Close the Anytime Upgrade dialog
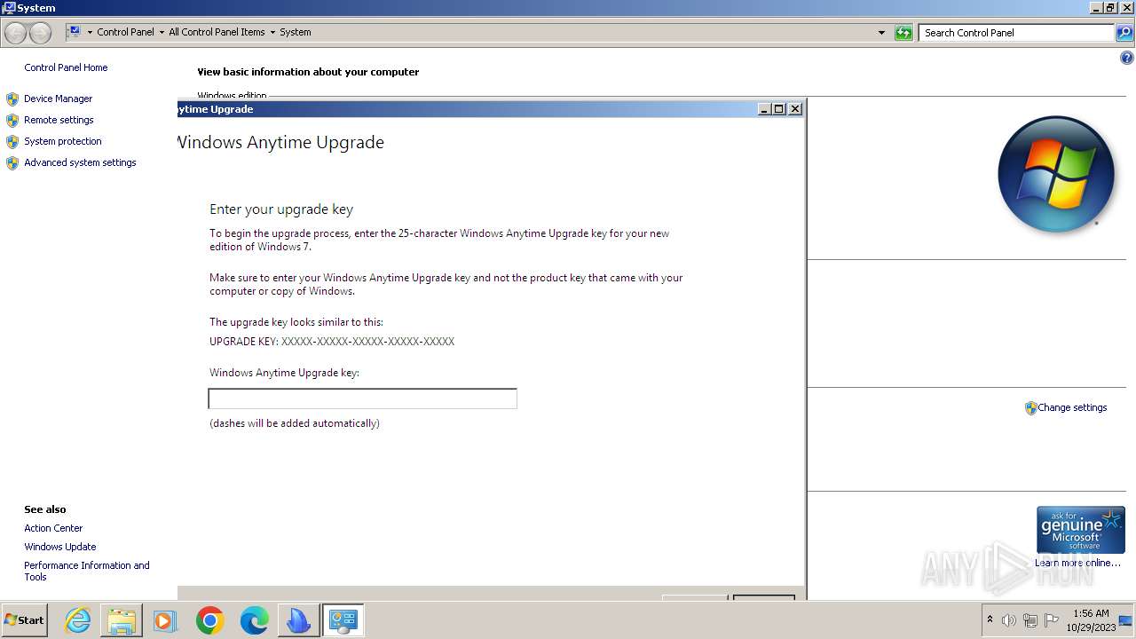This screenshot has height=639, width=1136. [795, 109]
